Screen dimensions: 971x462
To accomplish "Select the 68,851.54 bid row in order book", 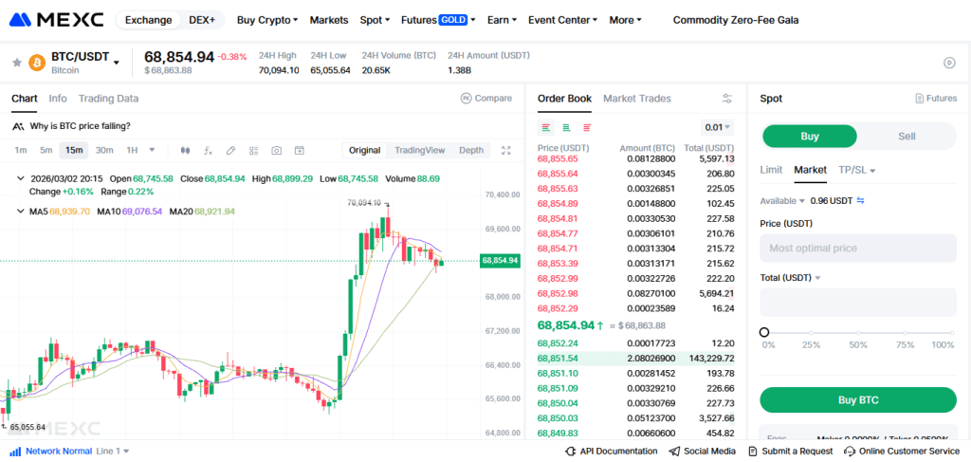I will (636, 358).
